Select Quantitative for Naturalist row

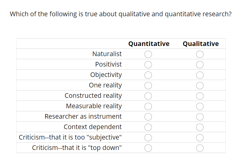pyautogui.click(x=148, y=54)
